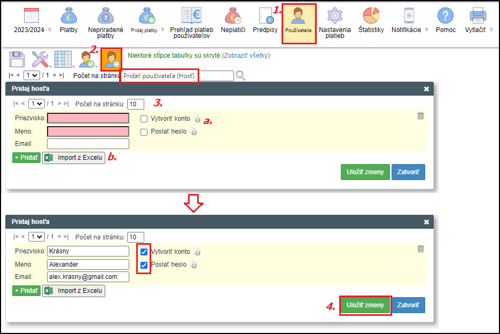Expand the Pridaj platby dropdown arrow

coord(162,30)
